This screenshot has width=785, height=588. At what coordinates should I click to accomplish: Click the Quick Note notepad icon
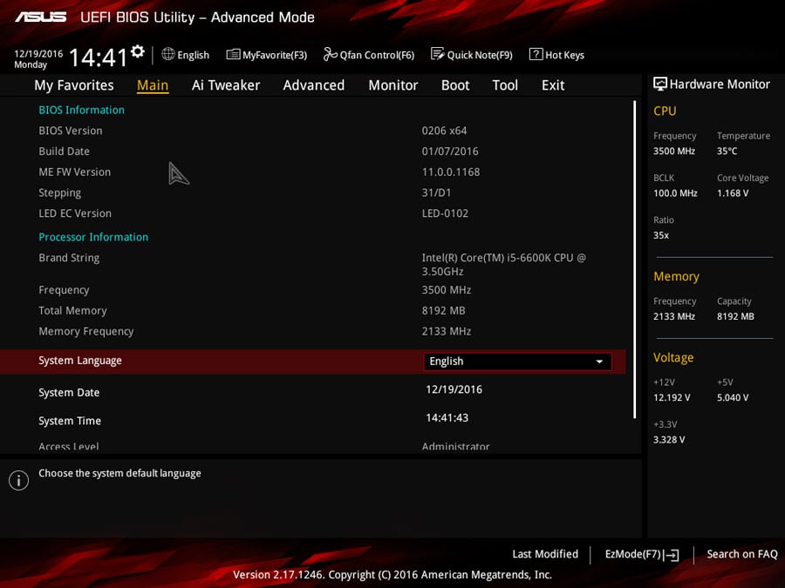pyautogui.click(x=437, y=54)
